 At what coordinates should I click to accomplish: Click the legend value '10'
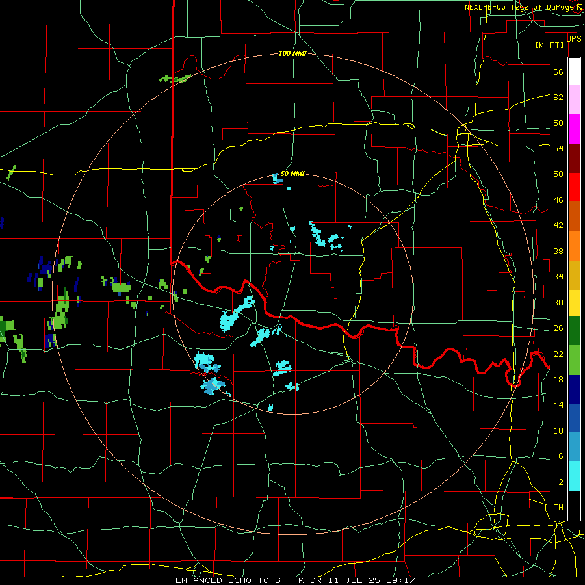[x=558, y=430]
